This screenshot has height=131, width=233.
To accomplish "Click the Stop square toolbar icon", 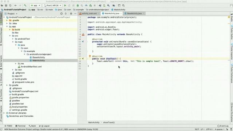I will coord(95,5).
